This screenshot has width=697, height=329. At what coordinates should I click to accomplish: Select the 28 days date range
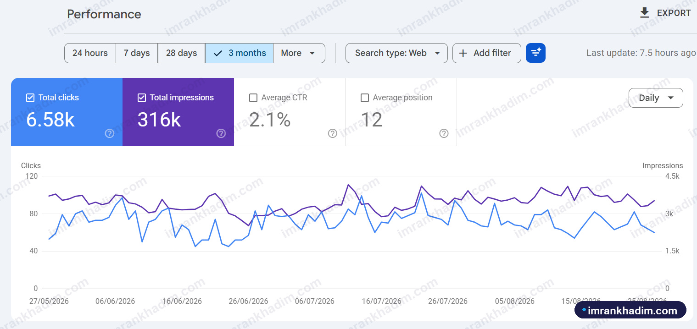click(181, 53)
